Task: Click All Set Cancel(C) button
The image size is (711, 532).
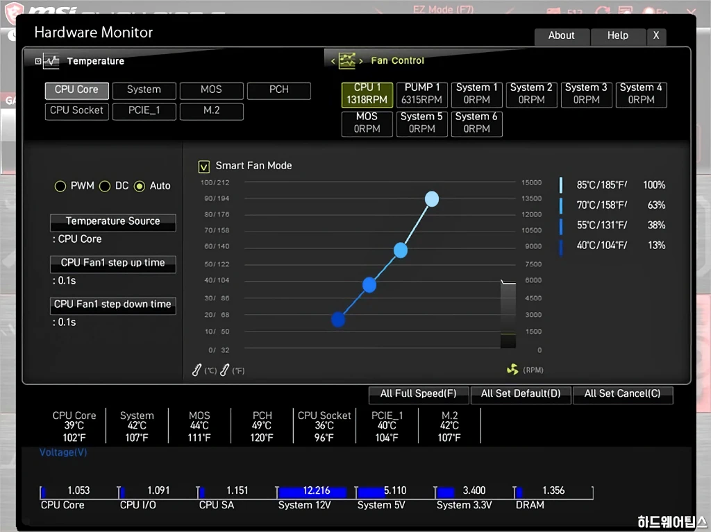Action: click(x=623, y=394)
